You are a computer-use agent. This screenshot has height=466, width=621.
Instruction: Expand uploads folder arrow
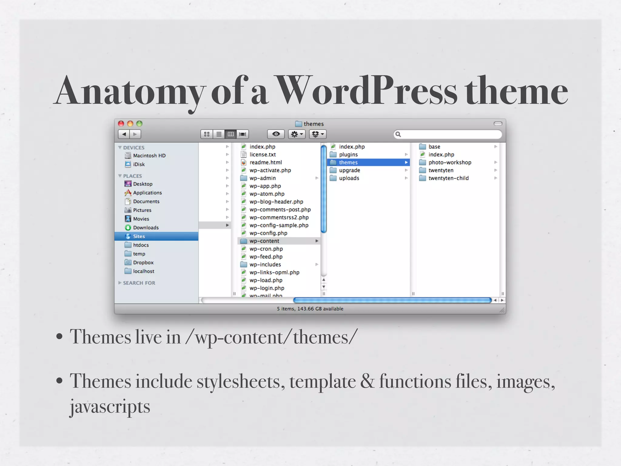coord(406,178)
